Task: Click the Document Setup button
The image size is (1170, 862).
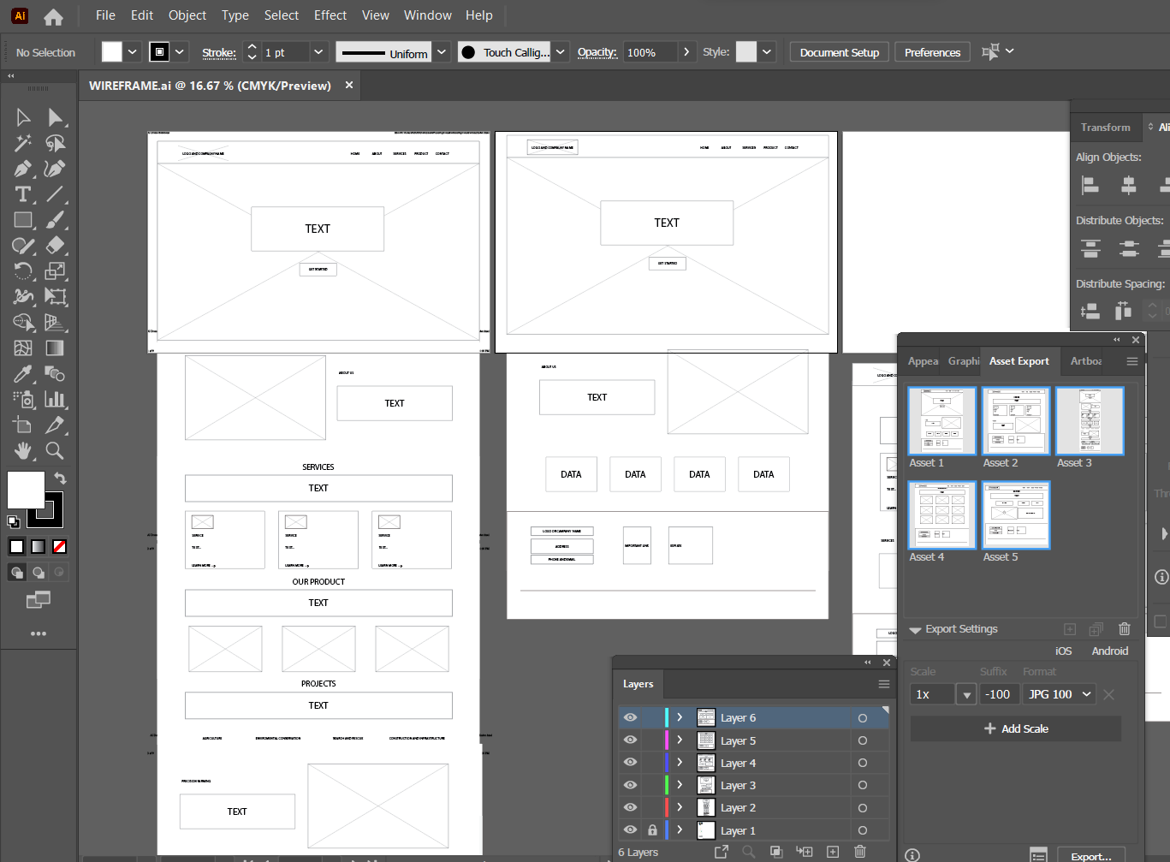Action: tap(839, 52)
